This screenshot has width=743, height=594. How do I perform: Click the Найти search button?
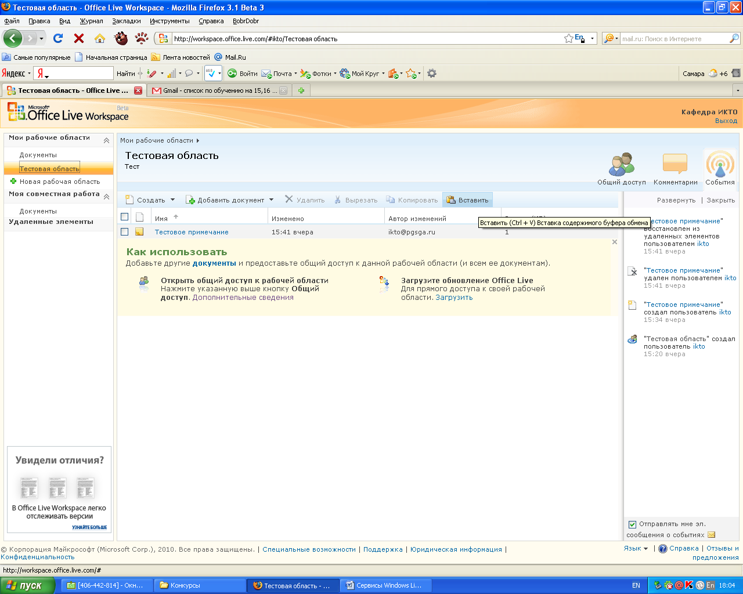tap(125, 73)
